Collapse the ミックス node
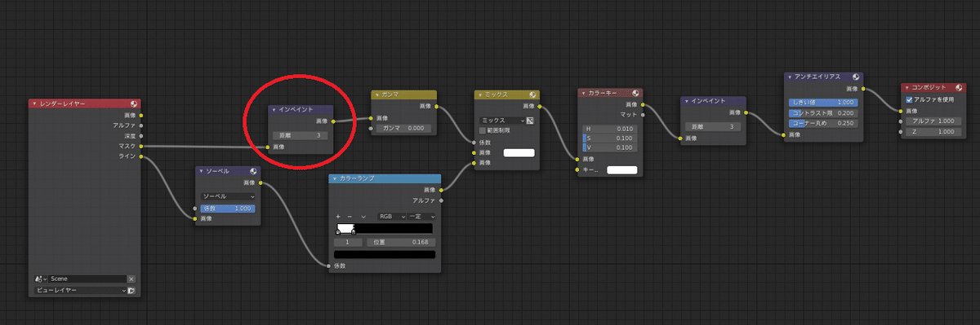This screenshot has width=980, height=325. [x=479, y=95]
